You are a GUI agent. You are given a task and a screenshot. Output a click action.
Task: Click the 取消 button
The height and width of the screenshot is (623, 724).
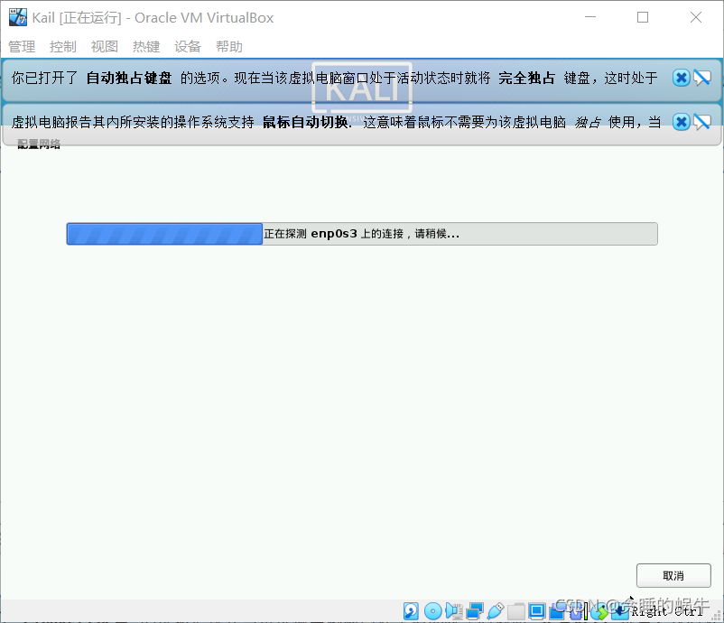pyautogui.click(x=673, y=575)
